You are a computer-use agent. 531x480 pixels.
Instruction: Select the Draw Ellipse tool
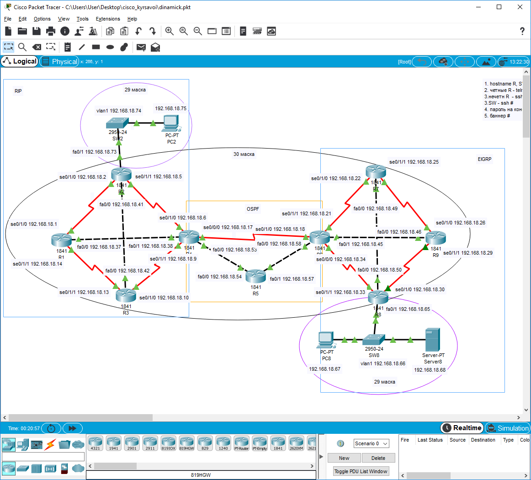click(110, 47)
